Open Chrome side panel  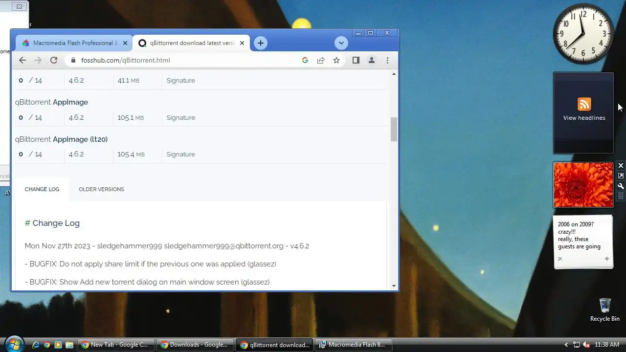[356, 60]
